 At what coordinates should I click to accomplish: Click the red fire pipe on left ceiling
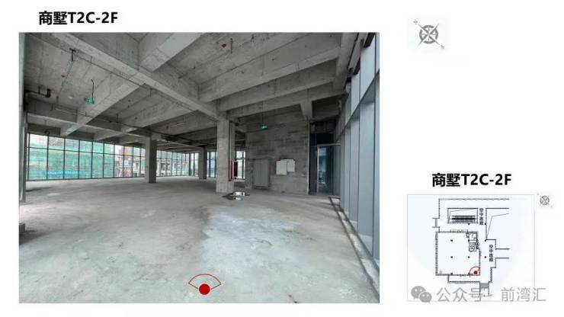[45, 94]
